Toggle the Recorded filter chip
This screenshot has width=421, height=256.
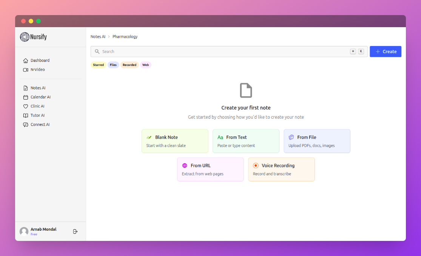pos(130,64)
